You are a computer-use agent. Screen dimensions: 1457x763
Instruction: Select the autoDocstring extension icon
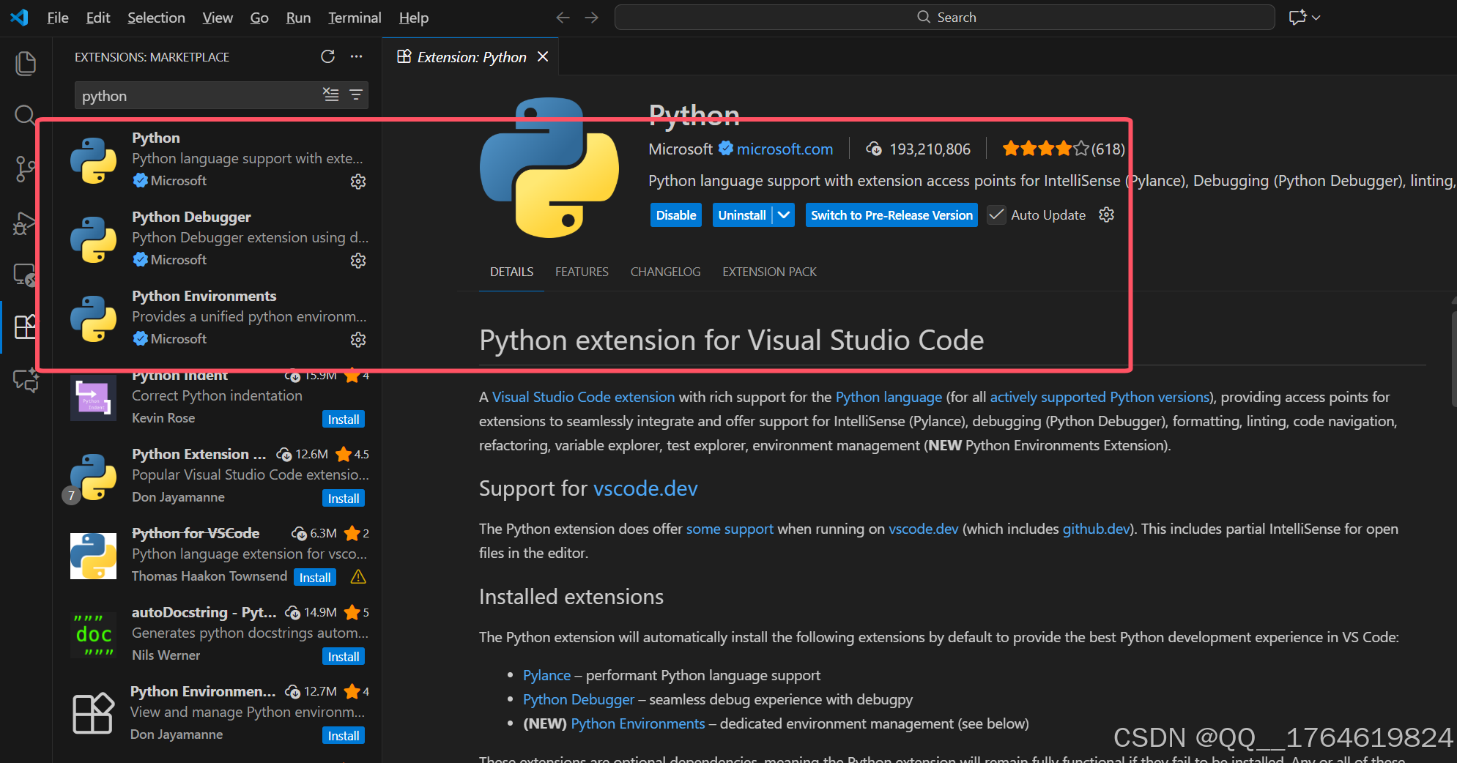tap(93, 635)
